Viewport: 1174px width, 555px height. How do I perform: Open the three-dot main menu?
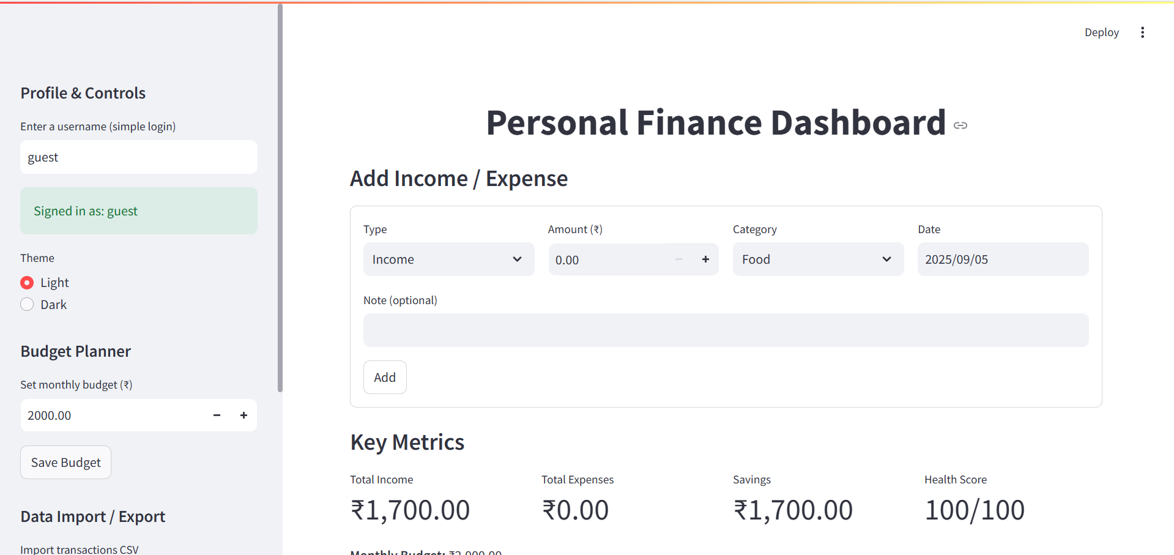click(1142, 32)
